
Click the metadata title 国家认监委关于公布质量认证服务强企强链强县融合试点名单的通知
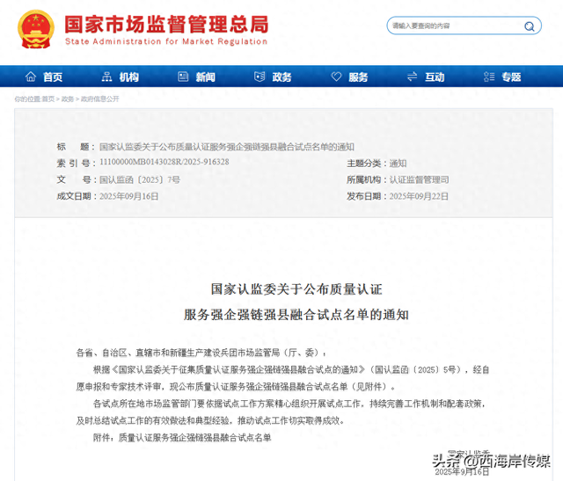(x=227, y=147)
